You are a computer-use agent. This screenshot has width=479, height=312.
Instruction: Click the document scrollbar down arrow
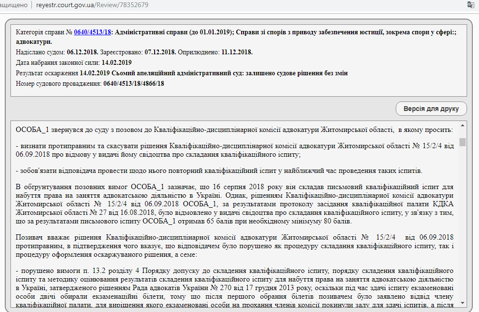pos(462,303)
